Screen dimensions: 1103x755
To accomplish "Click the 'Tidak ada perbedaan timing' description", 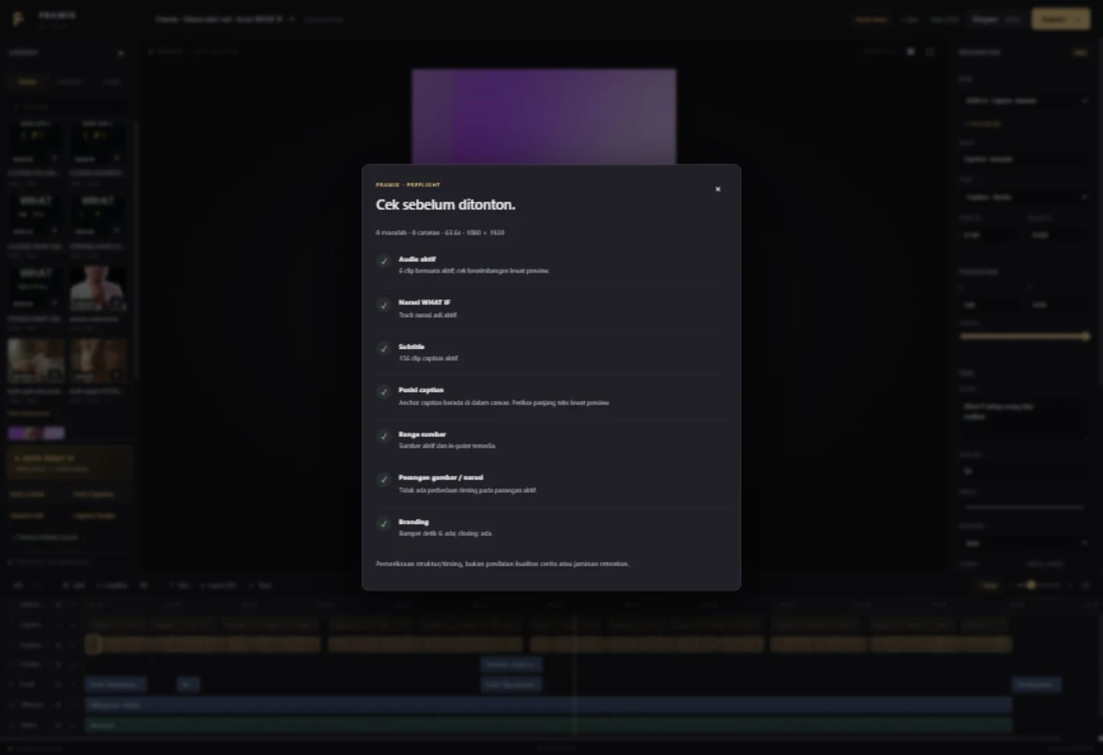I will pos(467,490).
